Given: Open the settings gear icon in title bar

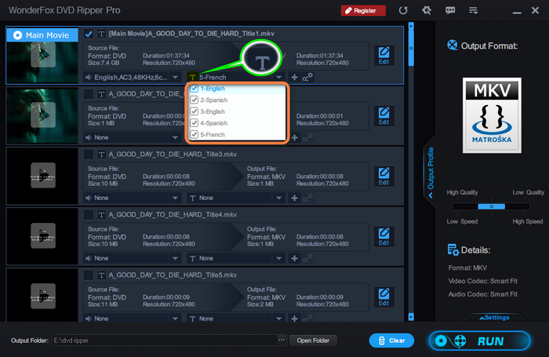Looking at the screenshot, I should pos(427,10).
